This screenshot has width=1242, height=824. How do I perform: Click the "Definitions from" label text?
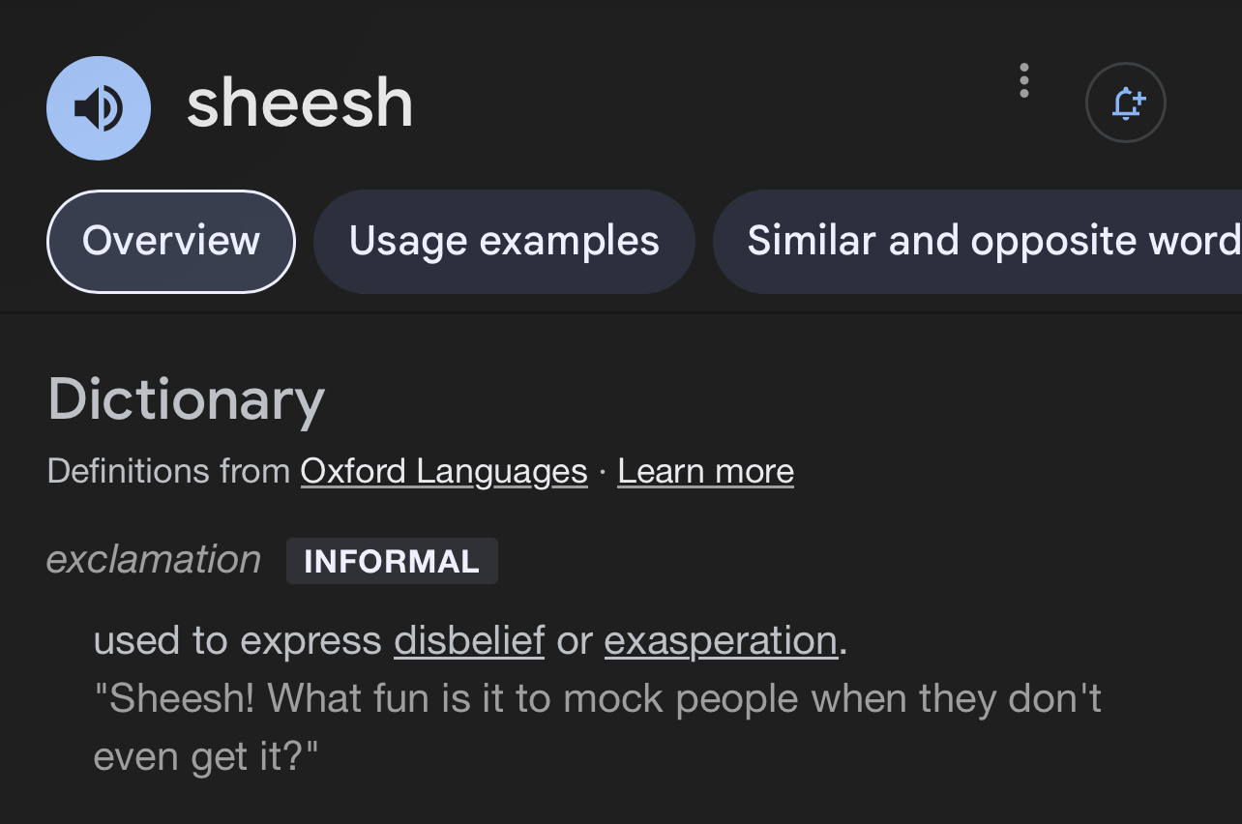coord(168,471)
